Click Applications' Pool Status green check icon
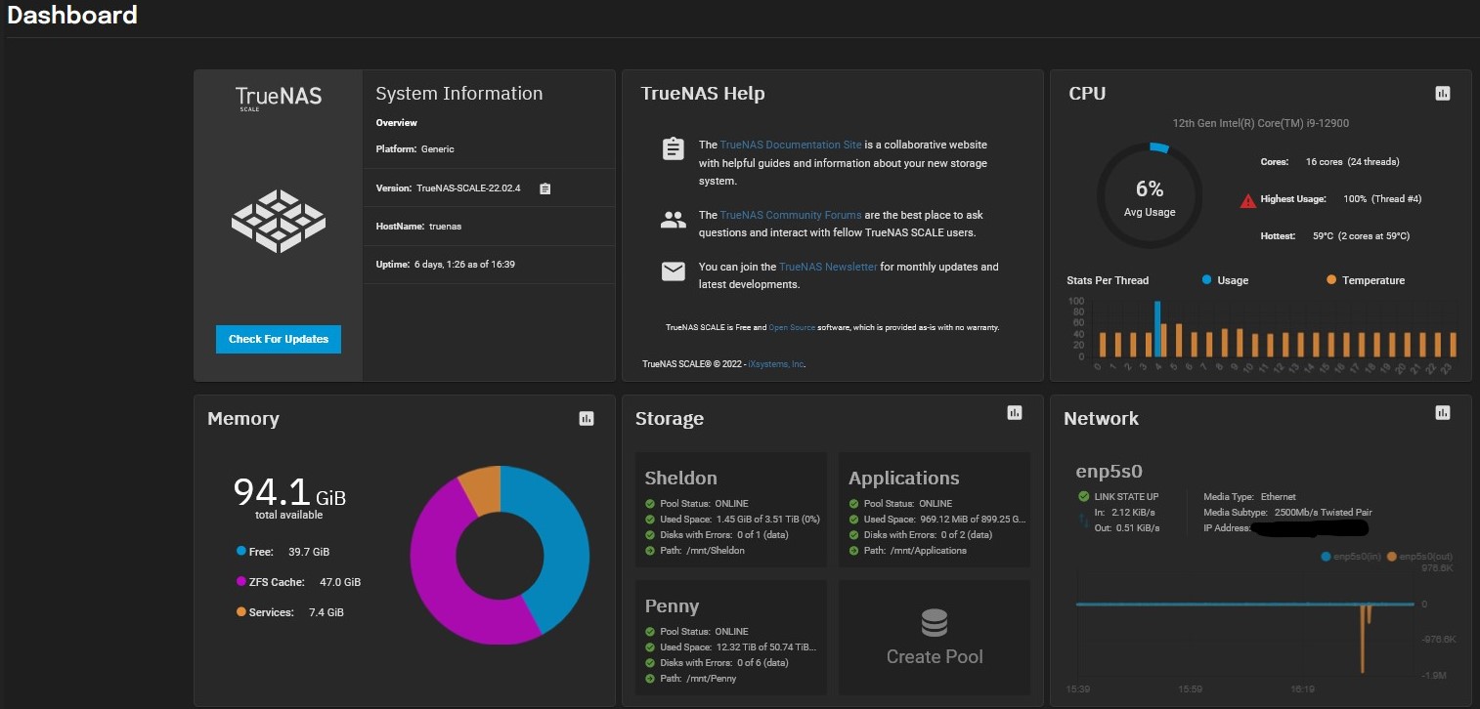1480x709 pixels. click(x=853, y=504)
